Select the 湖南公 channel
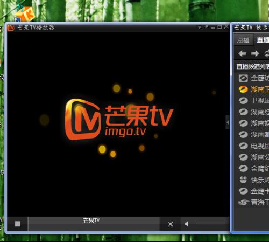The height and width of the screenshot is (242, 269). [253, 157]
